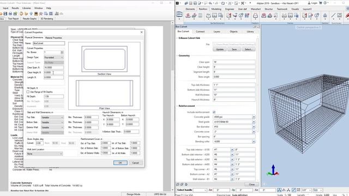Switch to Layers palette tab
The height and width of the screenshot is (196, 349).
pyautogui.click(x=217, y=32)
